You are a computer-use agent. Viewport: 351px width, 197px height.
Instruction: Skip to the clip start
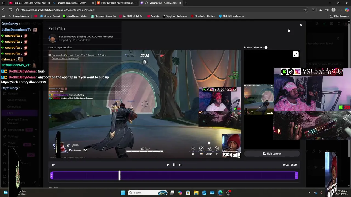pos(168,165)
